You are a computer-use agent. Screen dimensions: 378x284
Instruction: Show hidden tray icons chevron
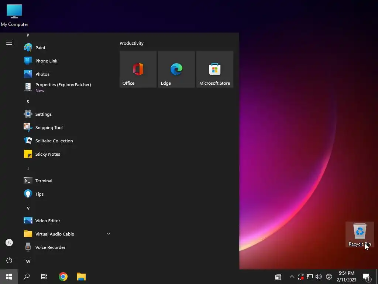click(x=292, y=277)
